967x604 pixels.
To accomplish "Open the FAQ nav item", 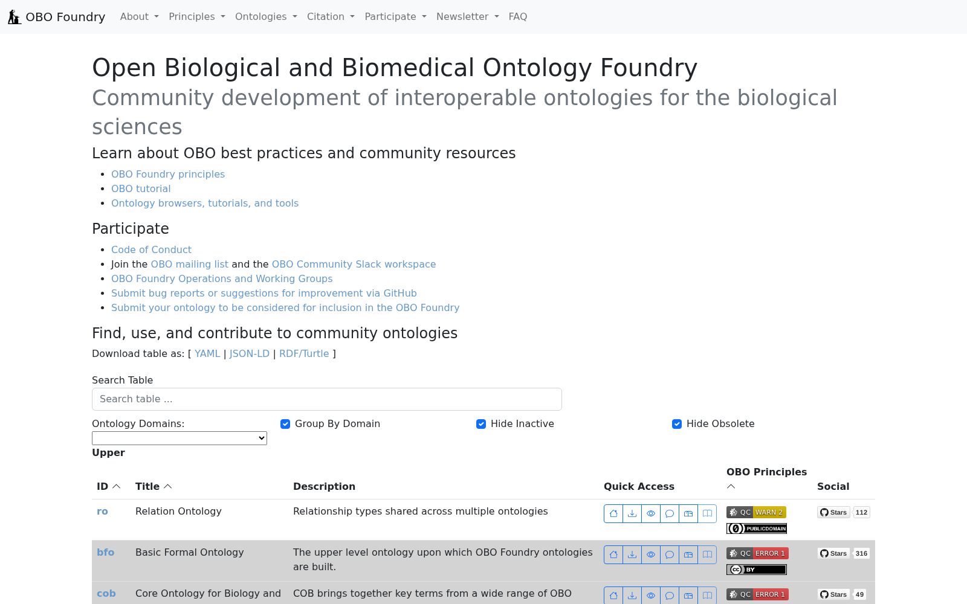I will tap(518, 17).
